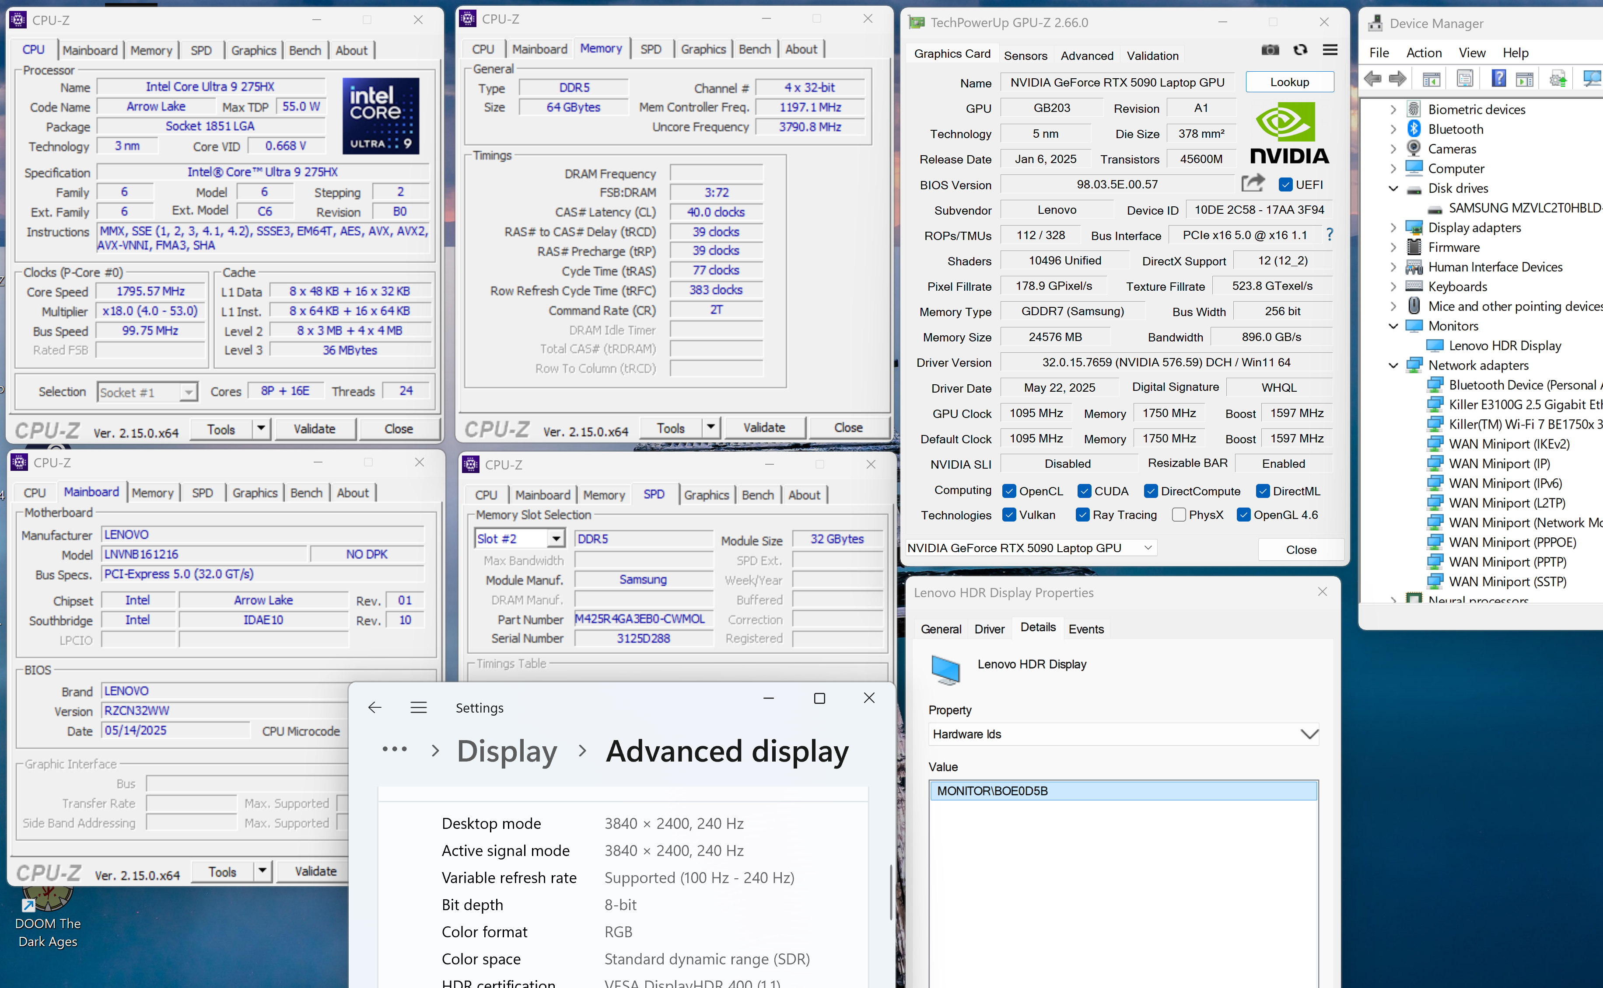
Task: Click the Properties toolbar icon in Device Manager
Action: tap(1465, 79)
